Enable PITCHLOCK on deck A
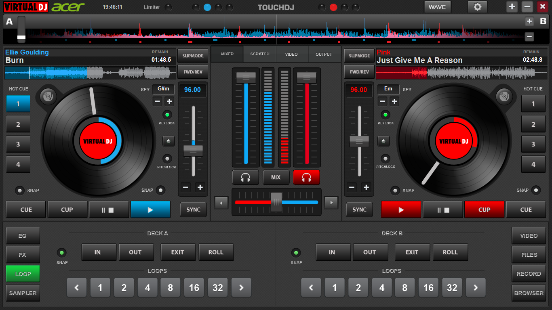The image size is (552, 310). point(167,159)
